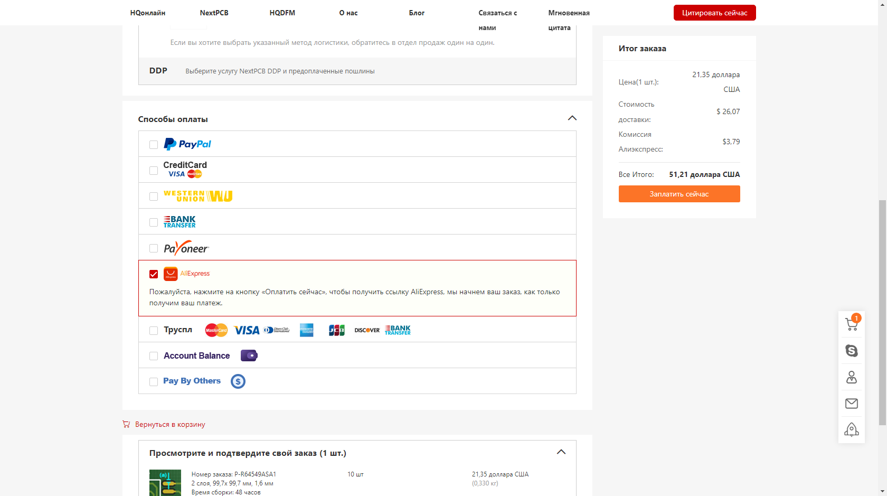
Task: Open the shopping cart floating icon
Action: (x=852, y=324)
